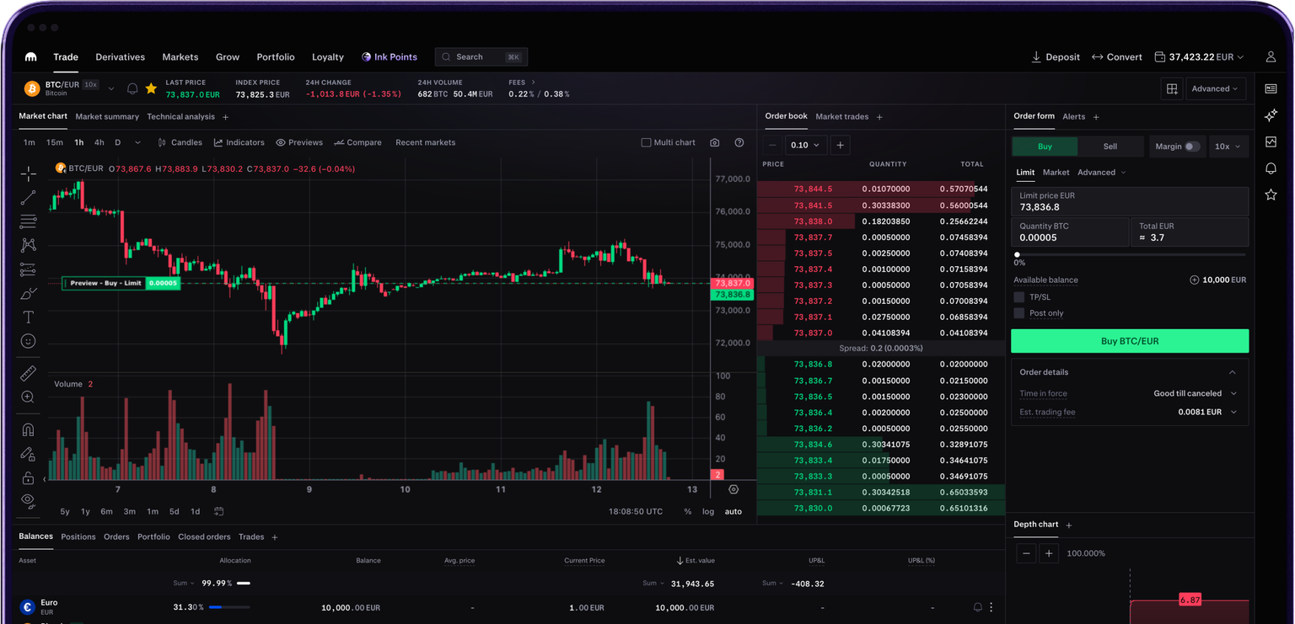
Task: Select the brush drawing tool
Action: 29,294
